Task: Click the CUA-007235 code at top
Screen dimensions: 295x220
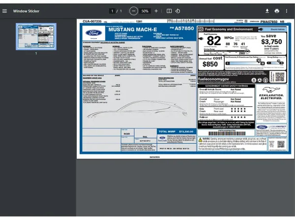Action: tap(92, 22)
